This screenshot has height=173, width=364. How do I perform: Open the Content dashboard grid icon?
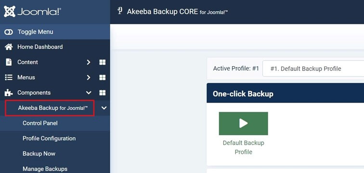point(103,62)
